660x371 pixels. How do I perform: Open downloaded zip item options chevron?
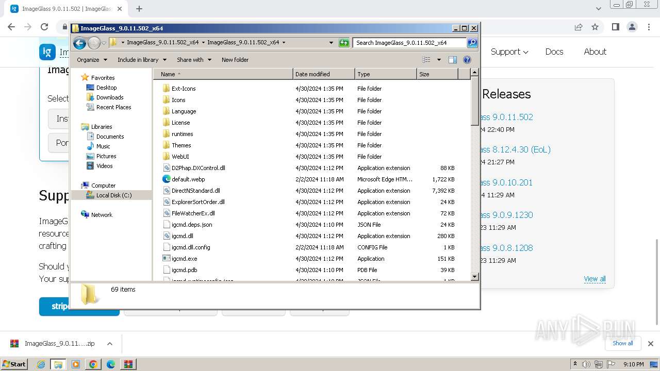(x=109, y=344)
